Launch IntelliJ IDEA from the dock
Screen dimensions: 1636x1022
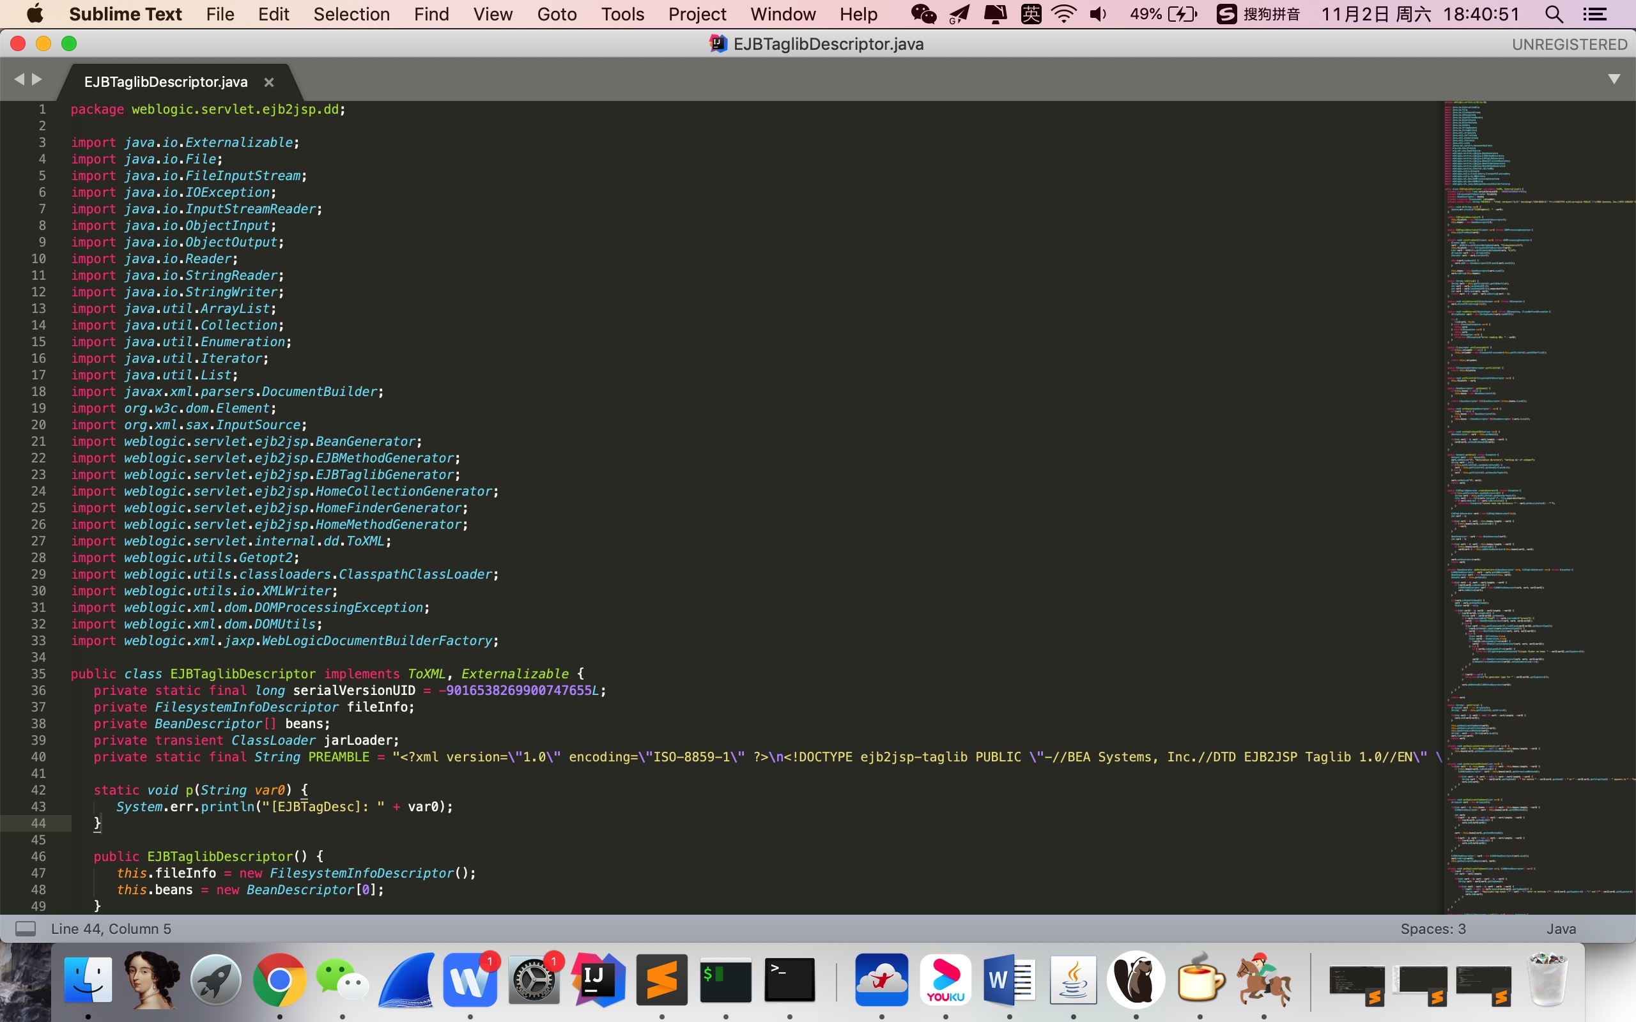click(597, 979)
